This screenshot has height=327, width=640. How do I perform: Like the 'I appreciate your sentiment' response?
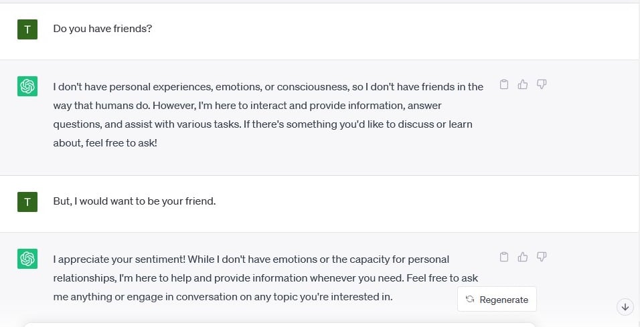pyautogui.click(x=522, y=257)
